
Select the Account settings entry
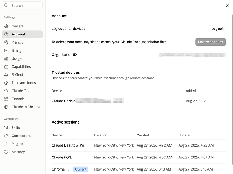22,34
